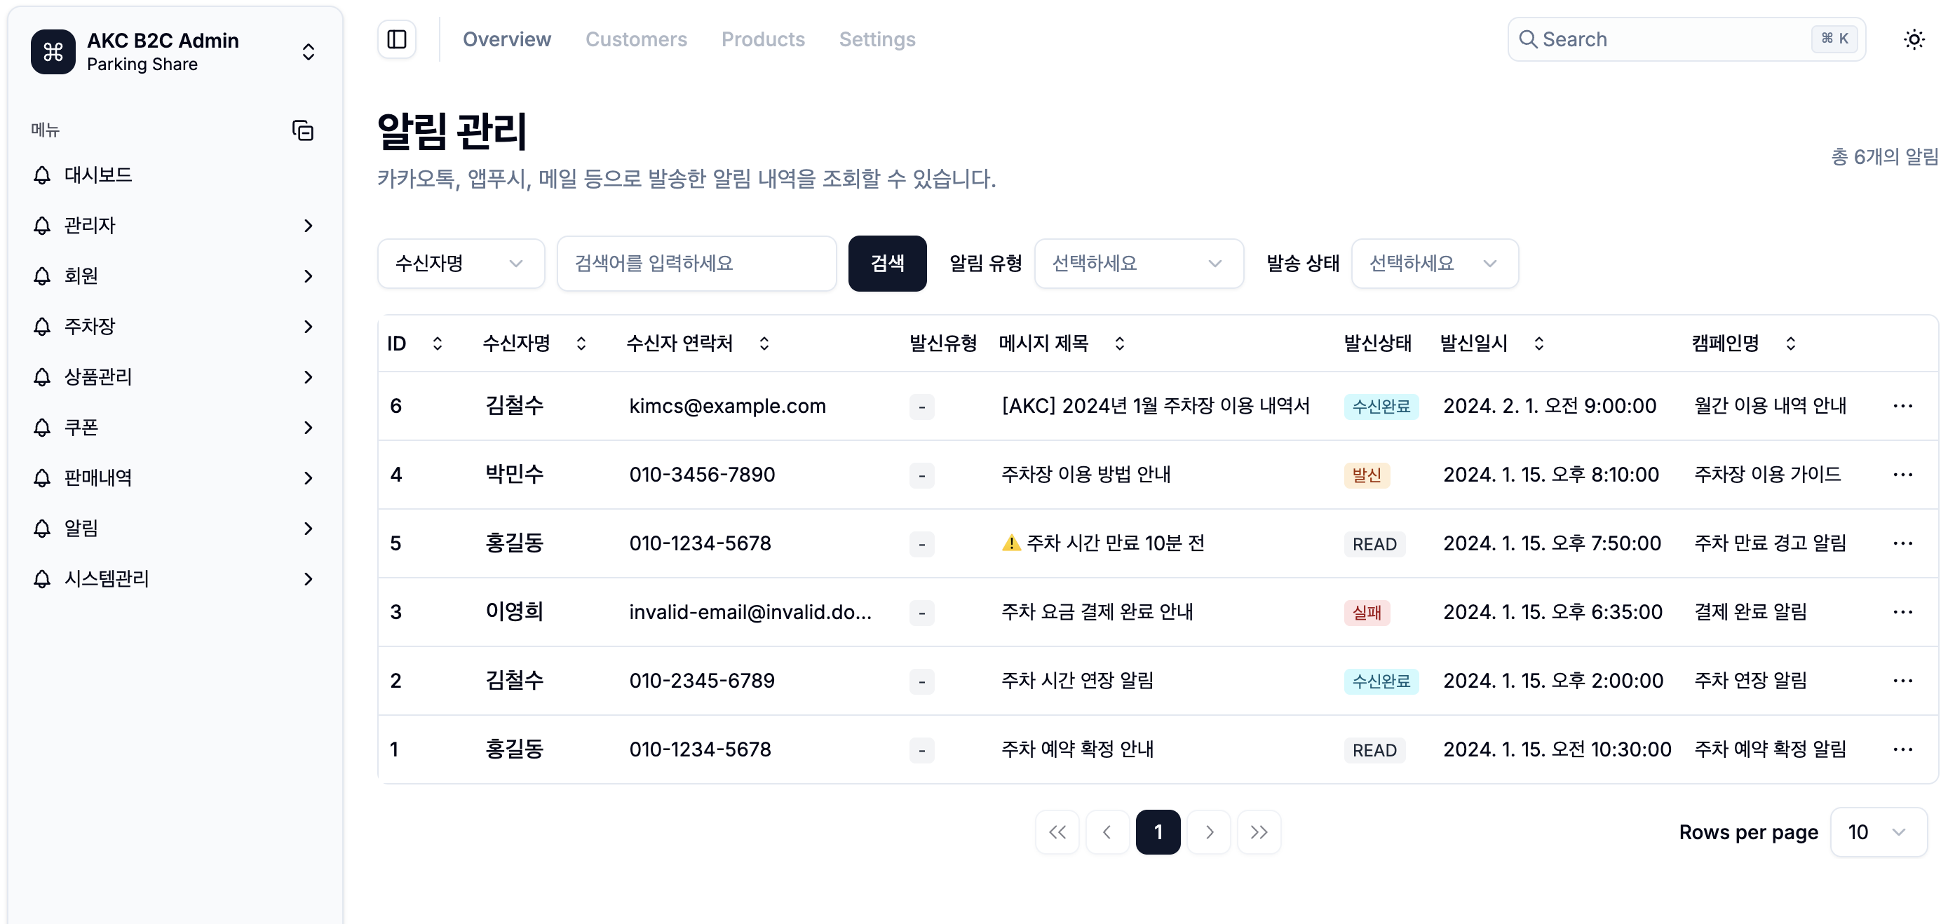Toggle the 발신 status badge on 박민수 row

1367,475
